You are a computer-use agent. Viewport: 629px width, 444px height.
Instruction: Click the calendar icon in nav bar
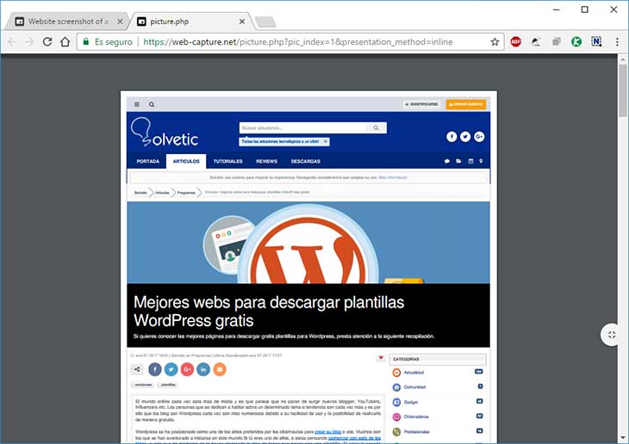(470, 161)
